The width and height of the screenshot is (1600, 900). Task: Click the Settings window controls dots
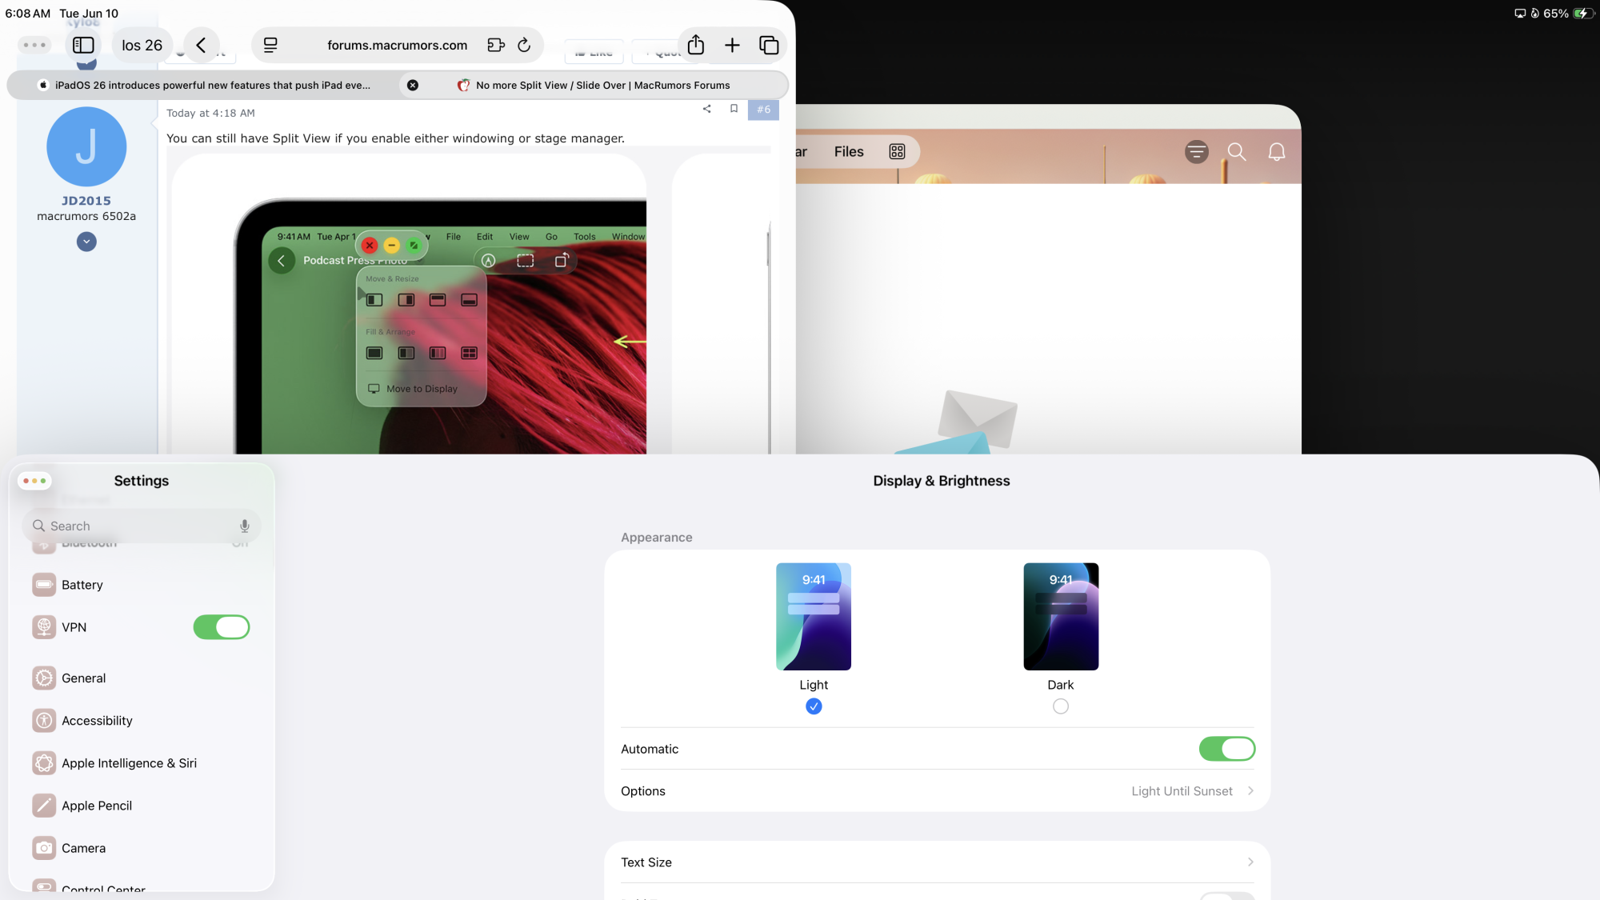34,481
